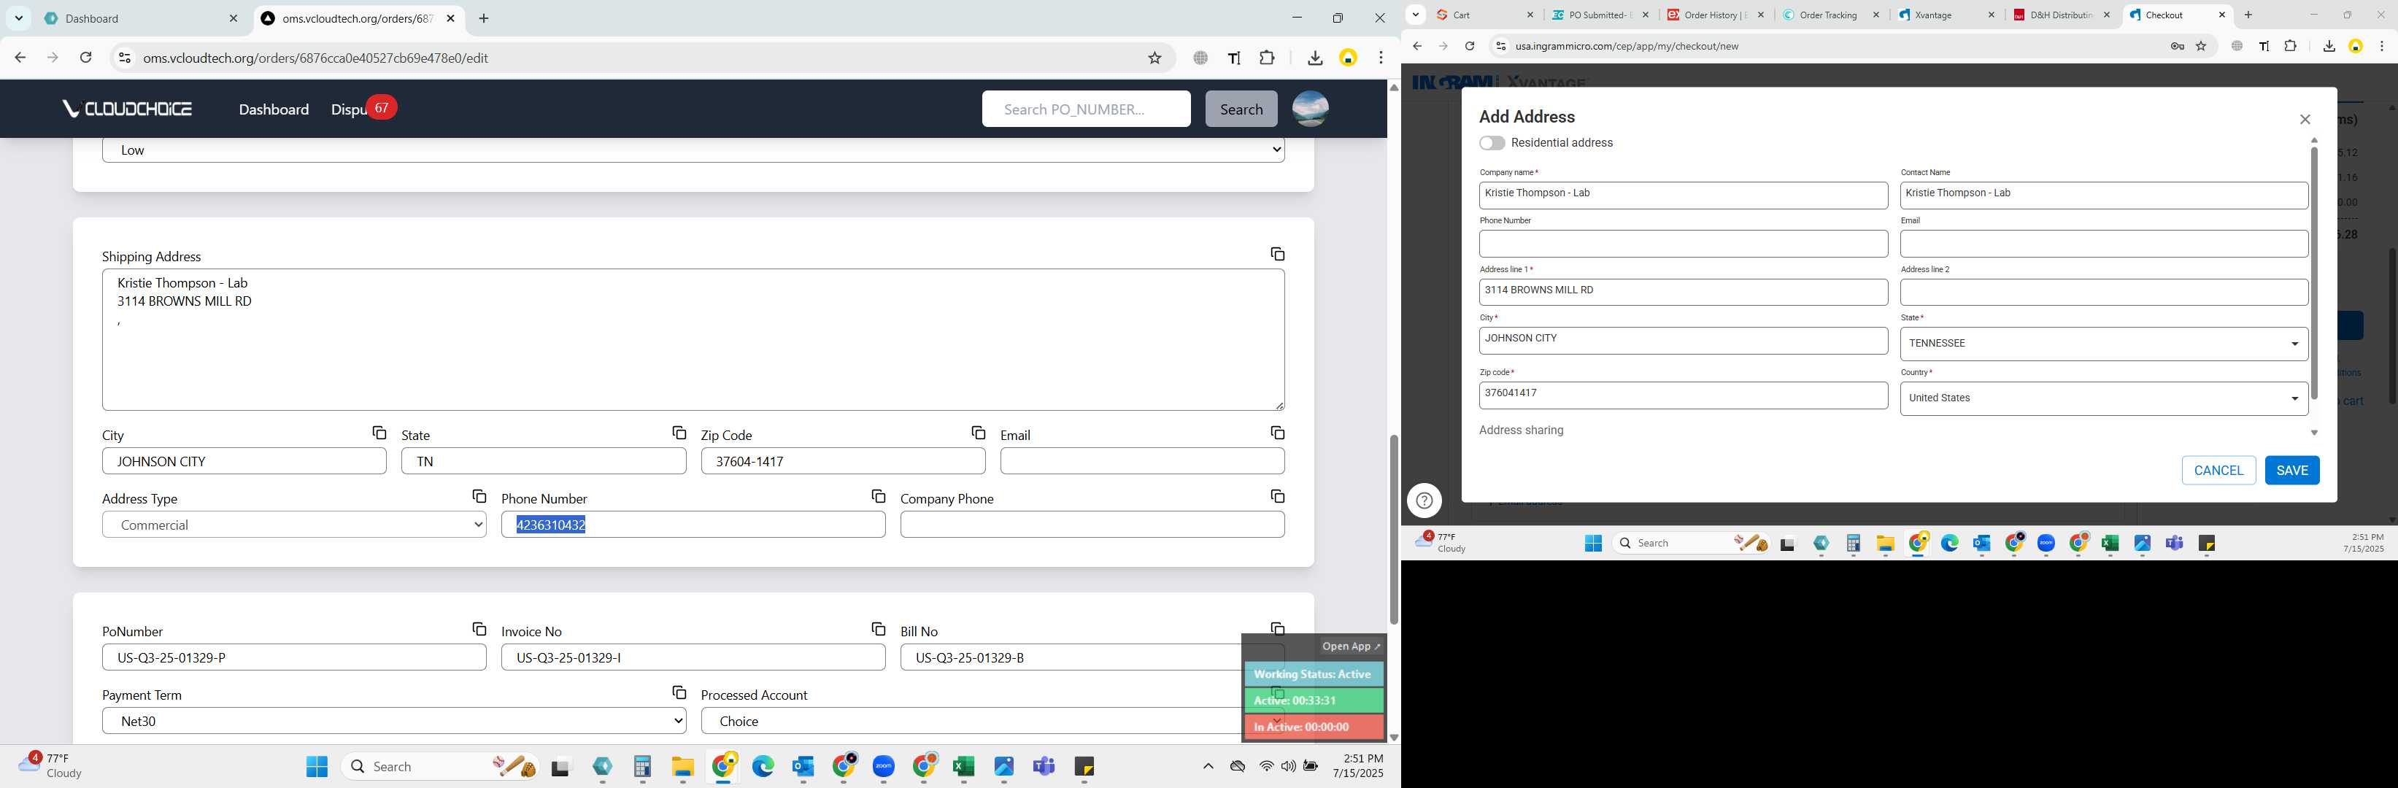
Task: Click the Open App button on status widget
Action: click(x=1351, y=646)
